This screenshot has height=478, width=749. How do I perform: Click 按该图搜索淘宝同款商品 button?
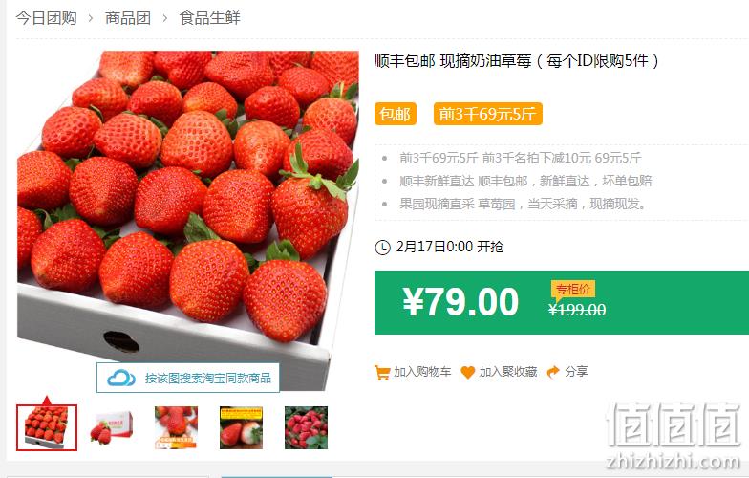[x=188, y=378]
